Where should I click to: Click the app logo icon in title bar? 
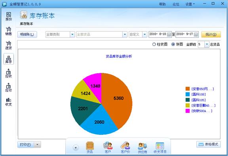tap(4, 4)
